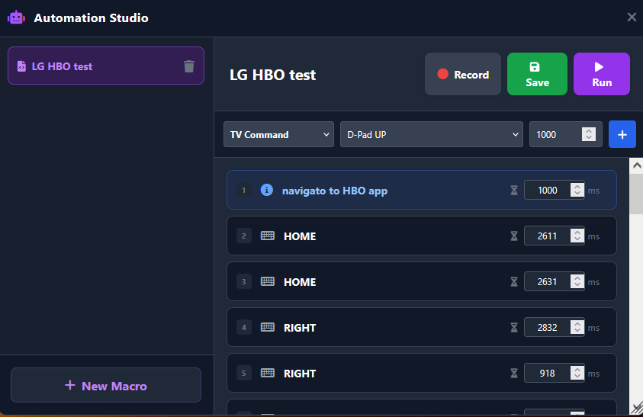The height and width of the screenshot is (417, 643).
Task: Add step with the blue plus button
Action: [622, 134]
